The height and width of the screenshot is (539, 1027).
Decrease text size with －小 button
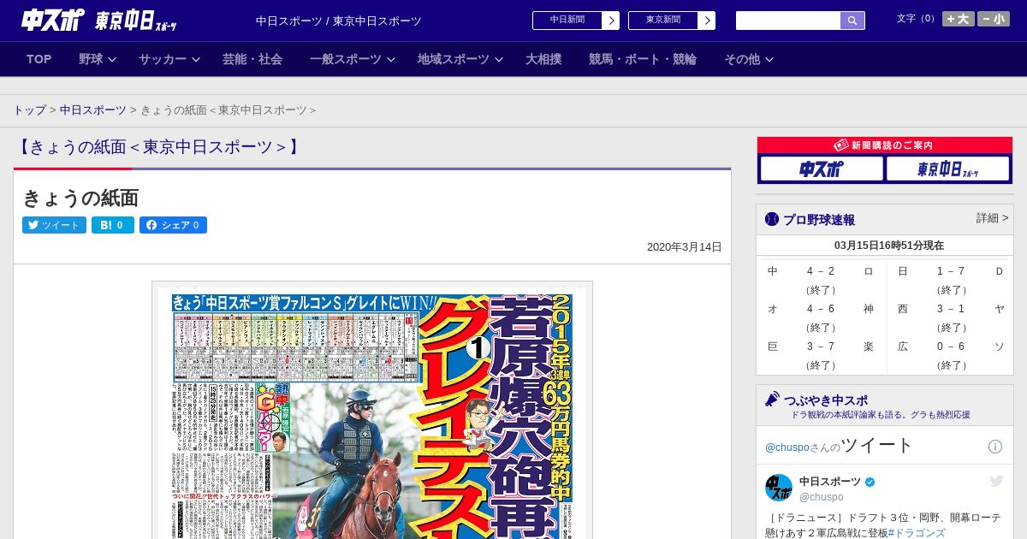coord(994,19)
